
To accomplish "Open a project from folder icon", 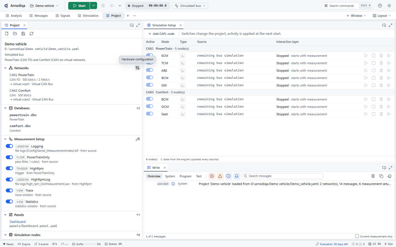I will pos(15,34).
